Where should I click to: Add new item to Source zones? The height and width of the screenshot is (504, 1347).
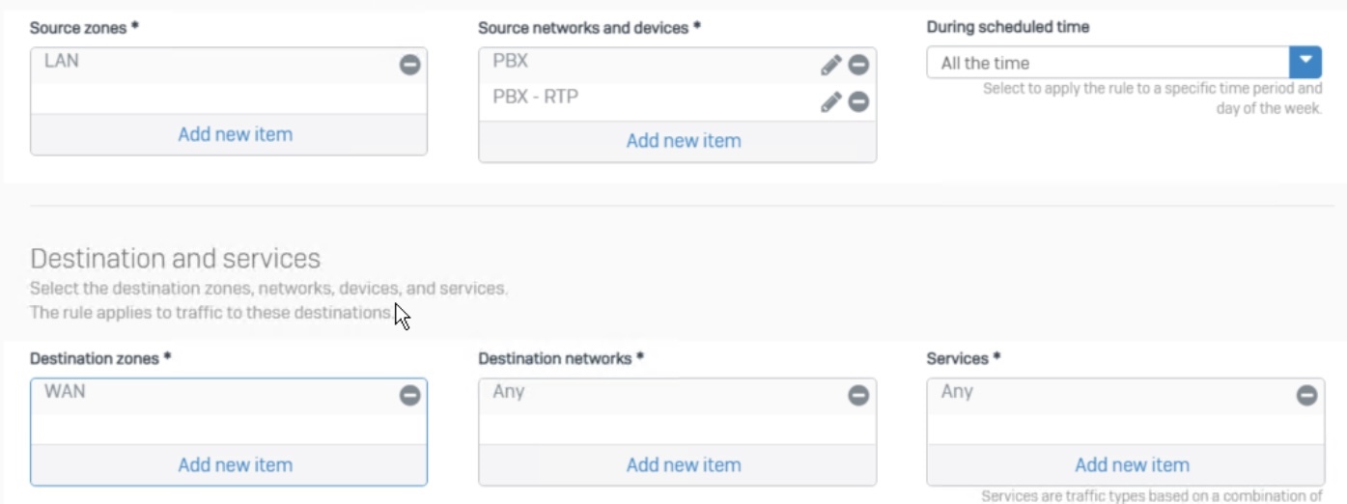235,134
